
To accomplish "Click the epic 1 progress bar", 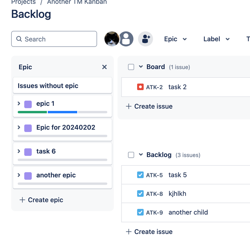I will (x=63, y=112).
